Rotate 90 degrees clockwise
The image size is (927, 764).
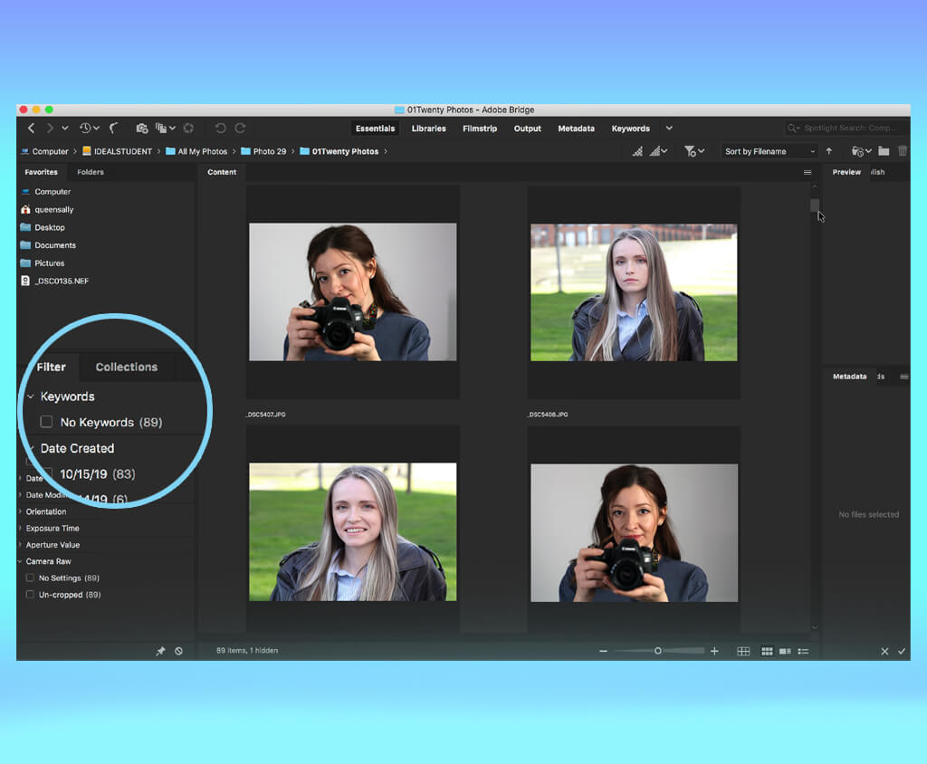(x=240, y=129)
